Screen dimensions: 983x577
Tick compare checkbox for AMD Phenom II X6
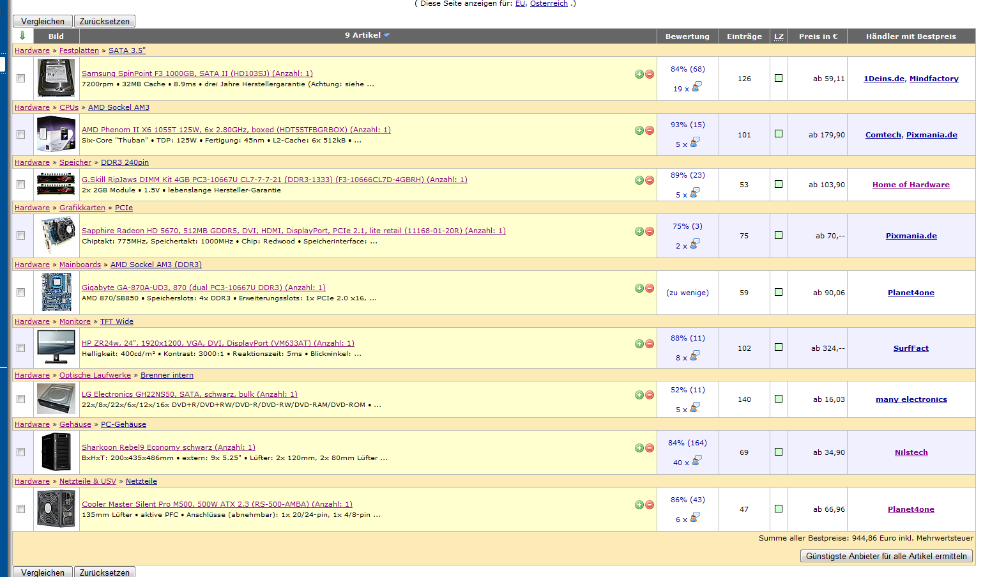click(x=21, y=134)
